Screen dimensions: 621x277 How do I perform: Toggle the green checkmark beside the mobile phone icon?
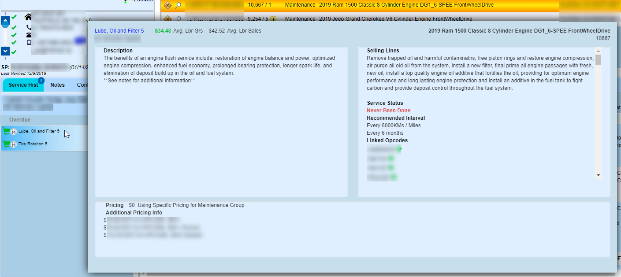[14, 43]
